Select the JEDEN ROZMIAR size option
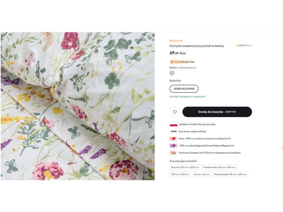283x212 pixels. pos(184,89)
